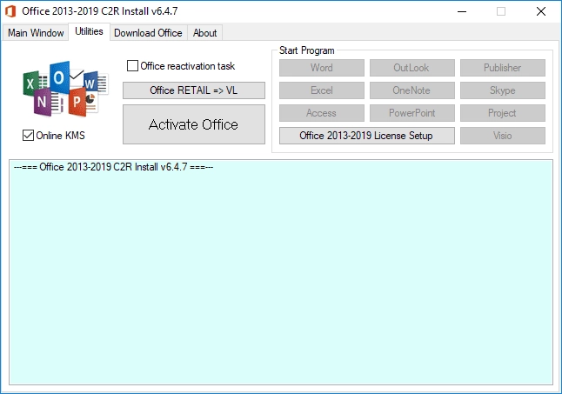
Task: Enable the Office reactivation task checkbox
Action: tap(132, 66)
